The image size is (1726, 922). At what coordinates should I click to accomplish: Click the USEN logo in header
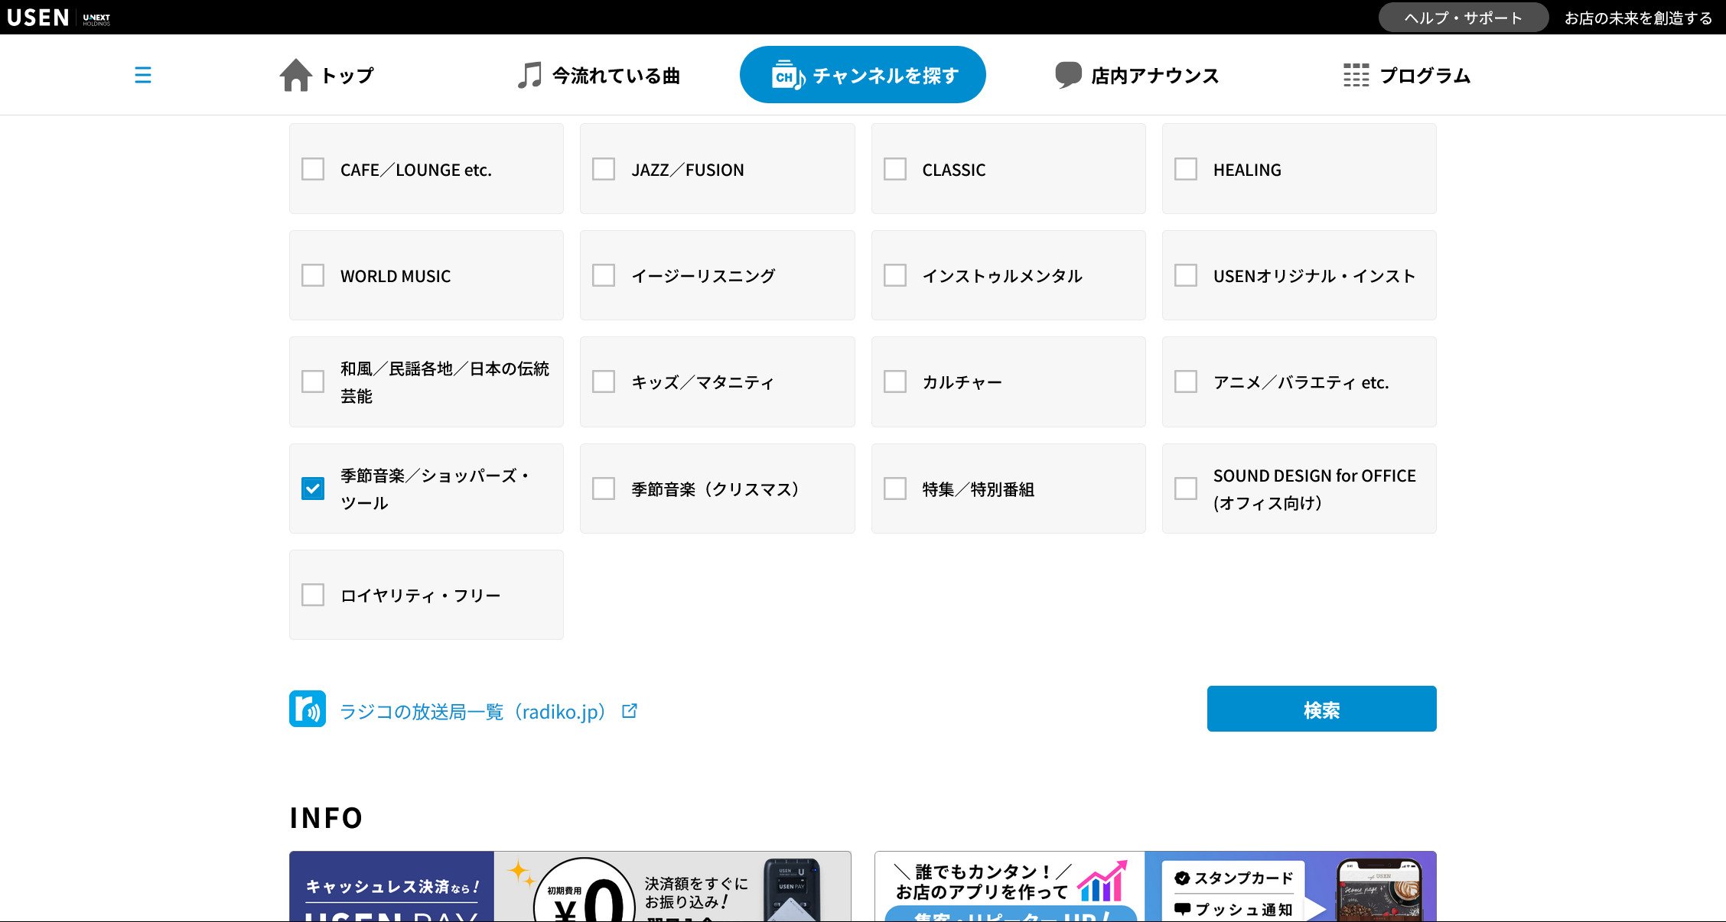point(38,18)
